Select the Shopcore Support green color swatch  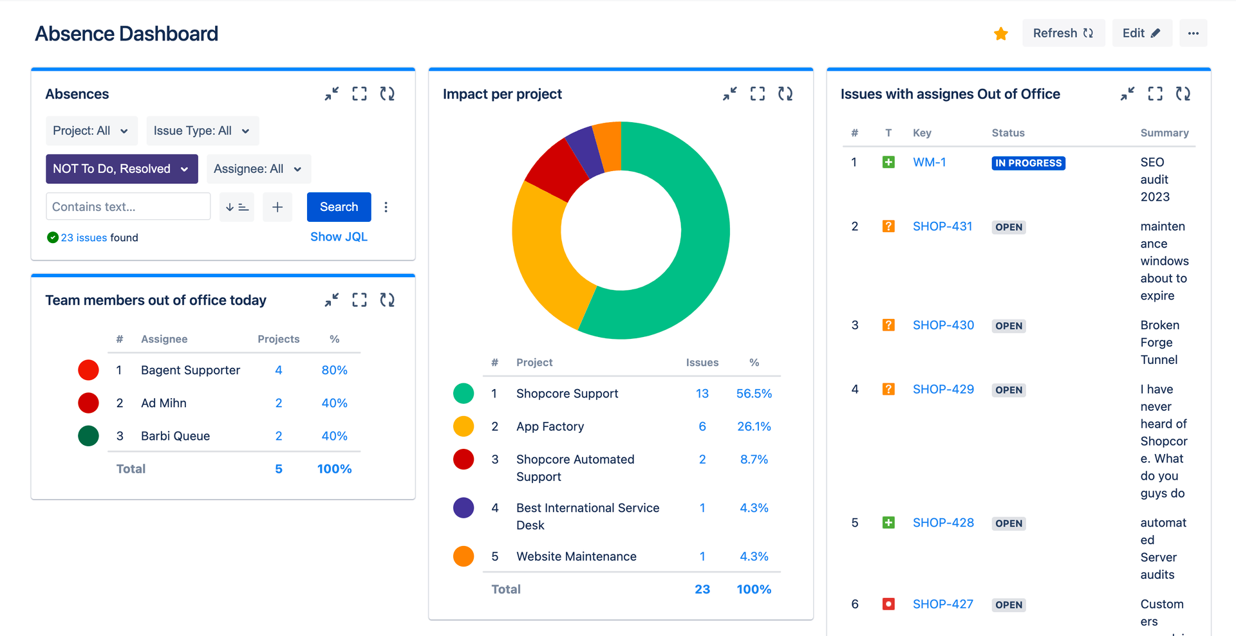[463, 393]
